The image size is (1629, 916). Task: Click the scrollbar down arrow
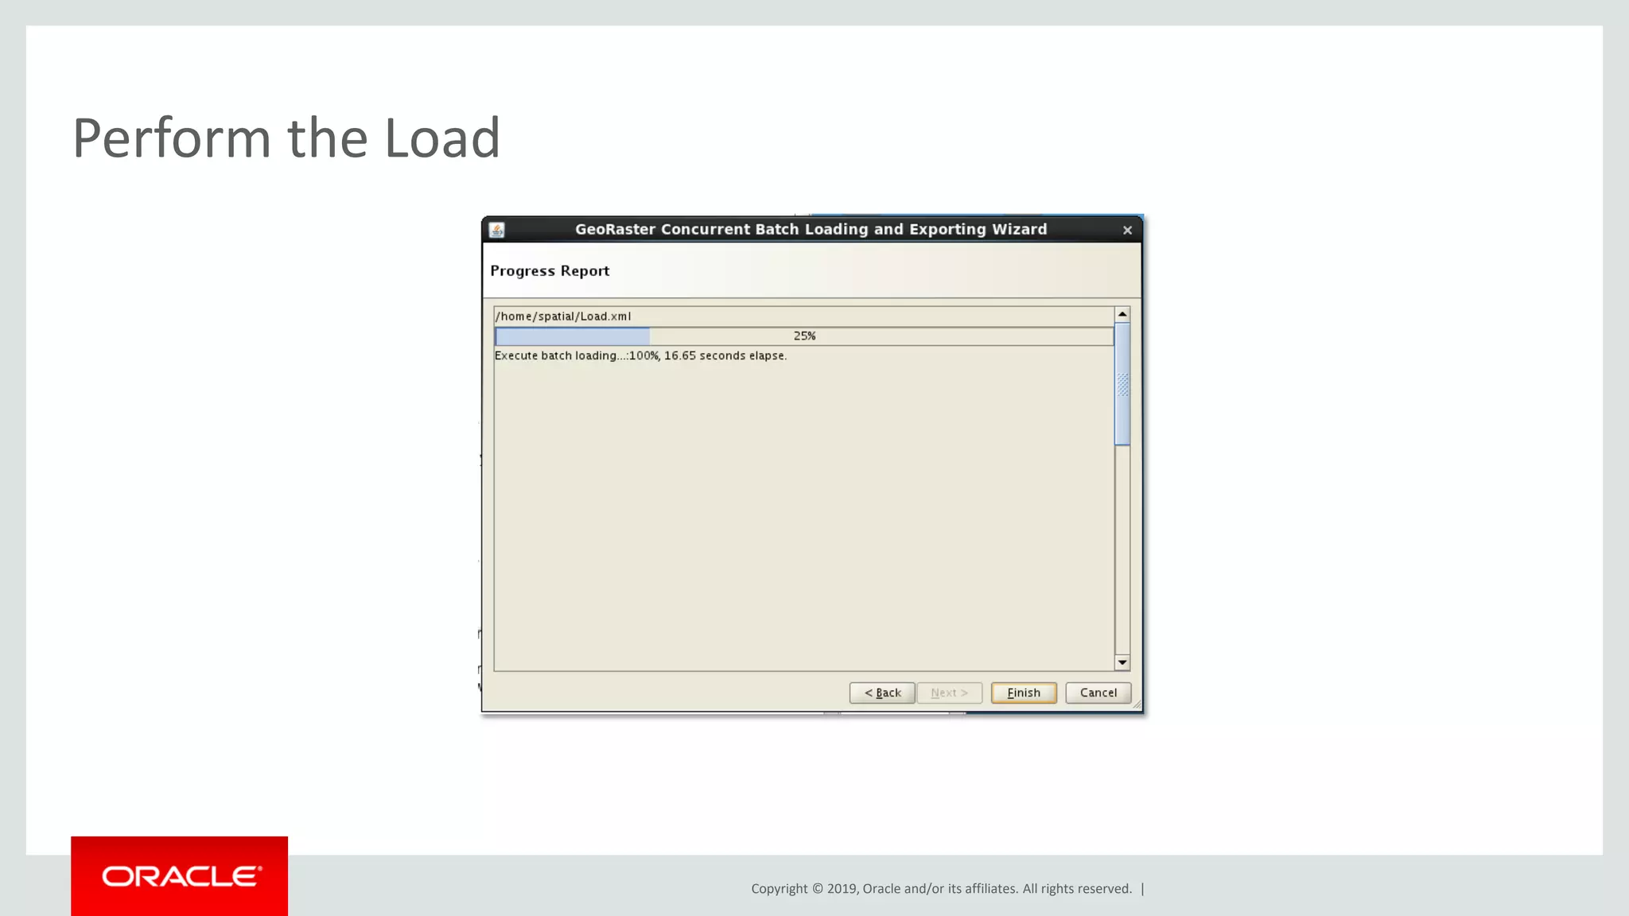point(1122,662)
